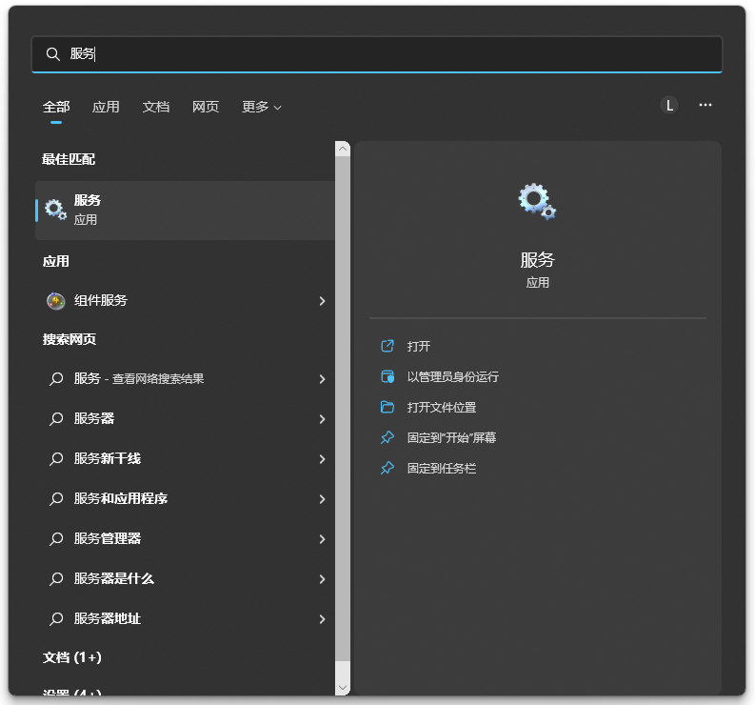Viewport: 755px width, 705px height.
Task: Click the search icon beside 服务器地址
Action: pyautogui.click(x=56, y=619)
